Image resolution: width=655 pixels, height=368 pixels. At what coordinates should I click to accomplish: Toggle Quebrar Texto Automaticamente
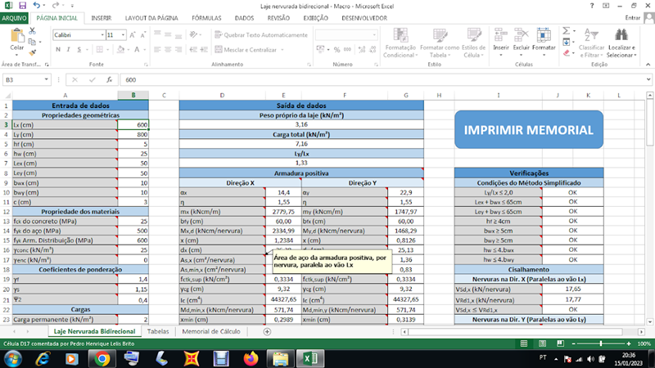pos(261,35)
